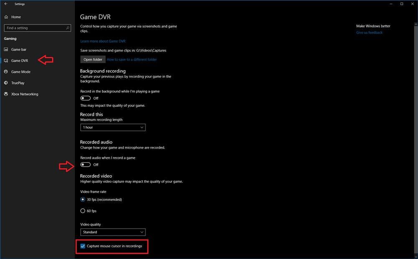Click the Home icon in the sidebar
This screenshot has height=259, width=418.
click(6, 17)
